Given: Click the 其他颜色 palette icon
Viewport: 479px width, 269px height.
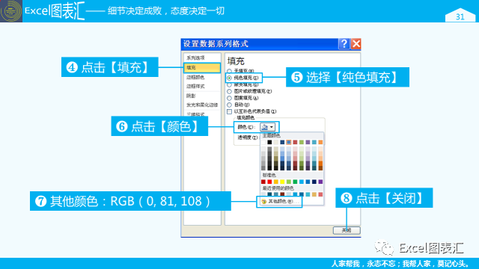Looking at the screenshot, I should (264, 201).
